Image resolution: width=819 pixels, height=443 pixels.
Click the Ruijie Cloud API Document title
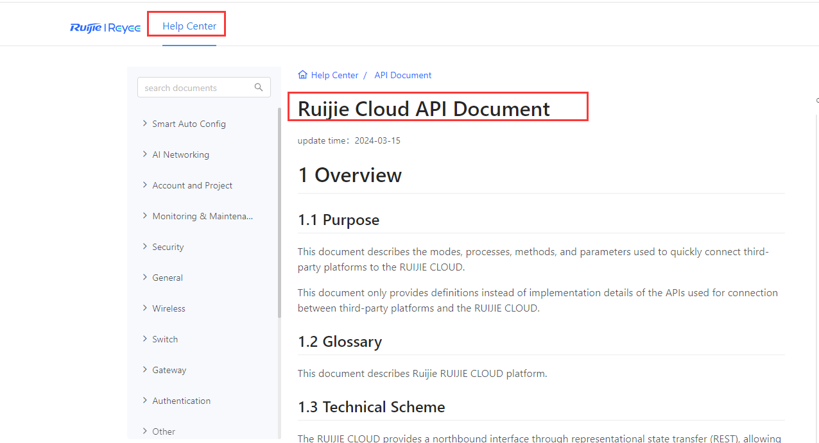tap(424, 109)
